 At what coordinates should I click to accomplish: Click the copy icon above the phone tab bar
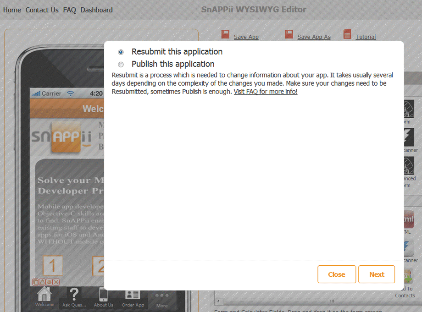coord(35,282)
